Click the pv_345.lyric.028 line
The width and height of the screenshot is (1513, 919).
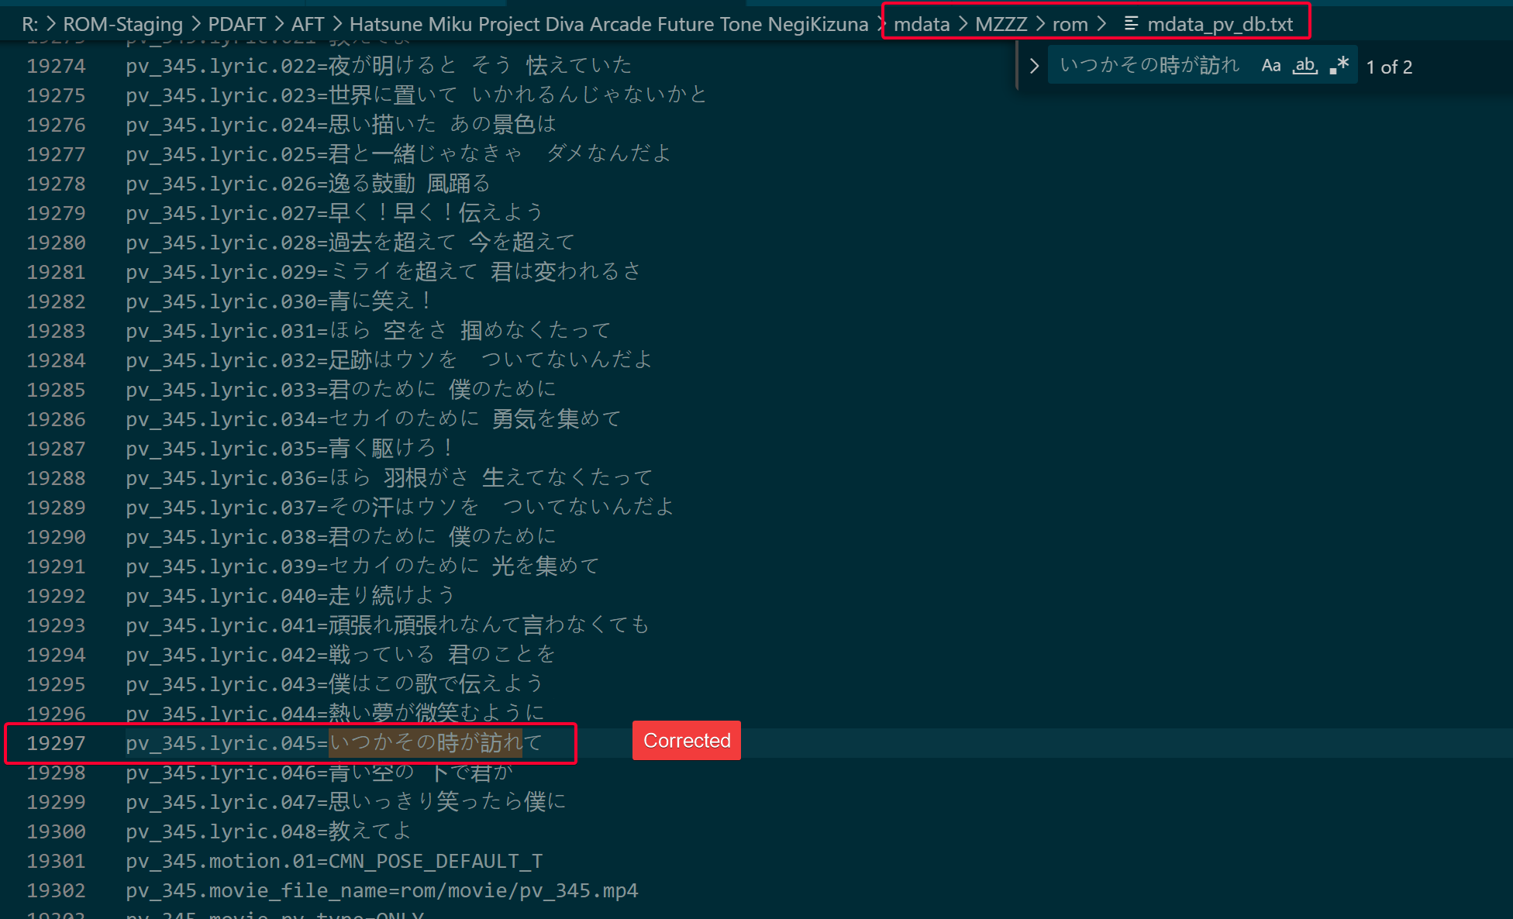point(350,243)
